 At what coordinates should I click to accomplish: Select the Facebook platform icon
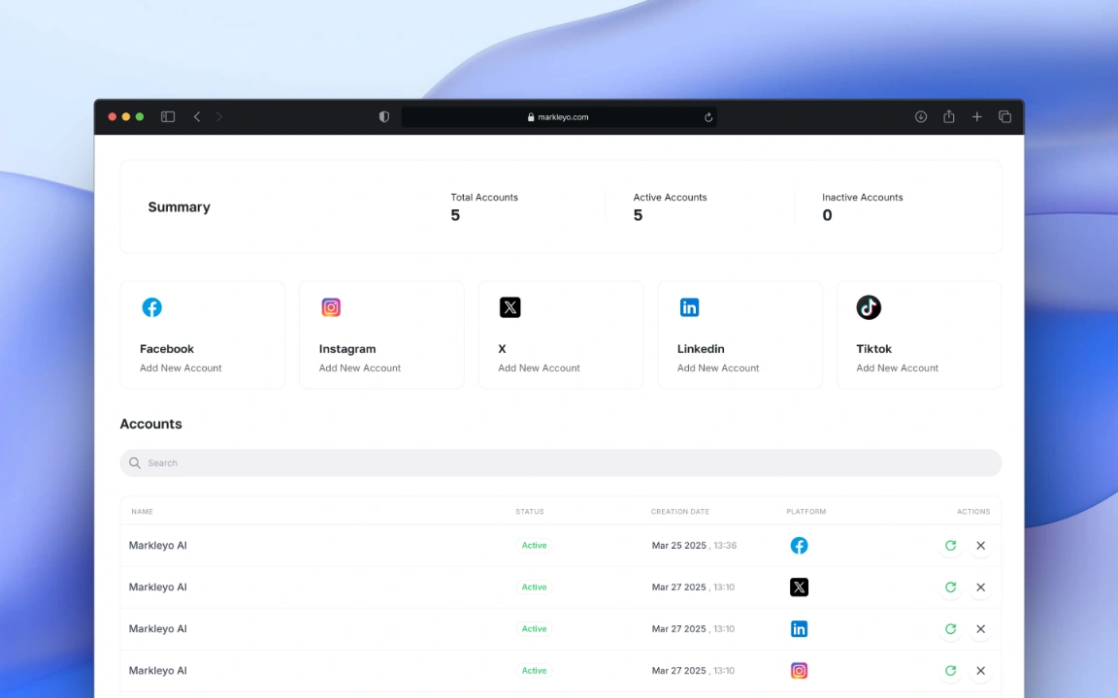[x=151, y=307]
